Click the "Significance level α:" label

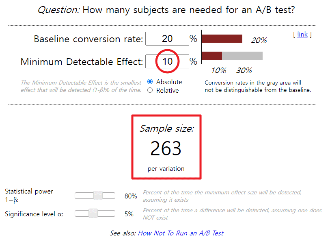[34, 214]
